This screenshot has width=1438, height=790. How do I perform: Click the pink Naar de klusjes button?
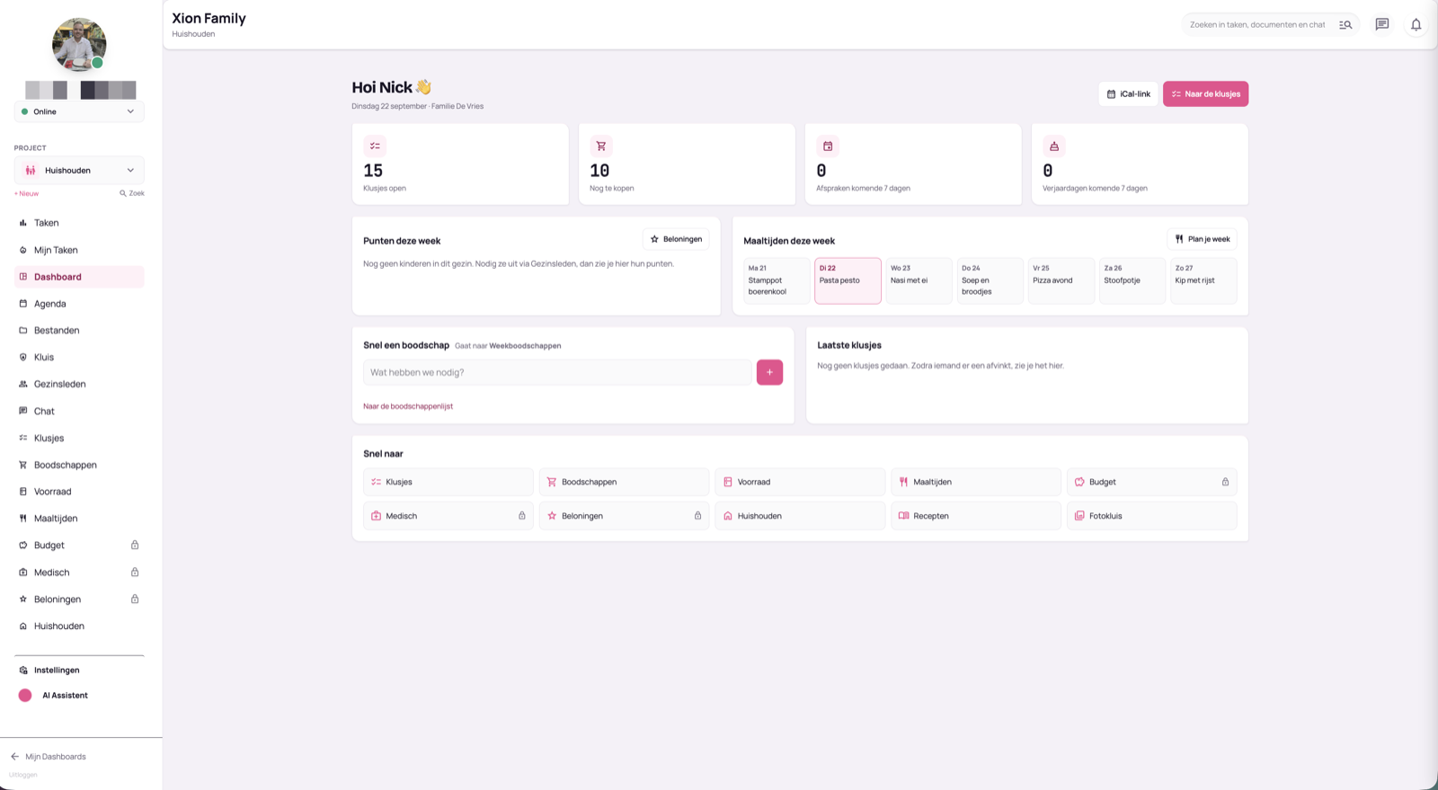point(1205,93)
